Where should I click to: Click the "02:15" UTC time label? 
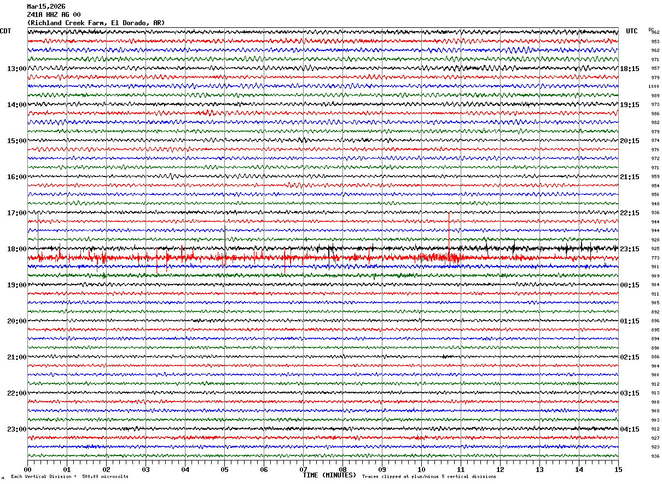tap(630, 357)
